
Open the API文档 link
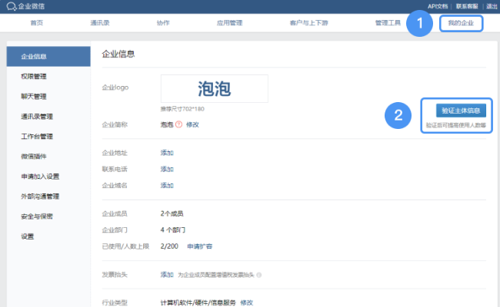pyautogui.click(x=438, y=6)
